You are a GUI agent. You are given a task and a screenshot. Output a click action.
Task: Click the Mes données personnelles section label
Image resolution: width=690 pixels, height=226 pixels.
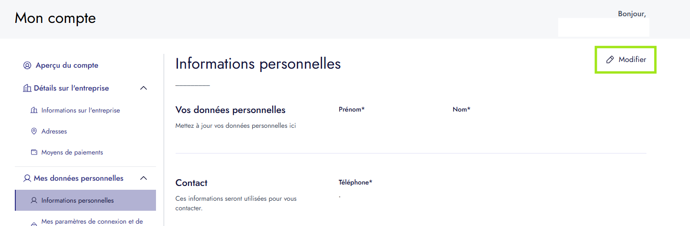point(78,178)
